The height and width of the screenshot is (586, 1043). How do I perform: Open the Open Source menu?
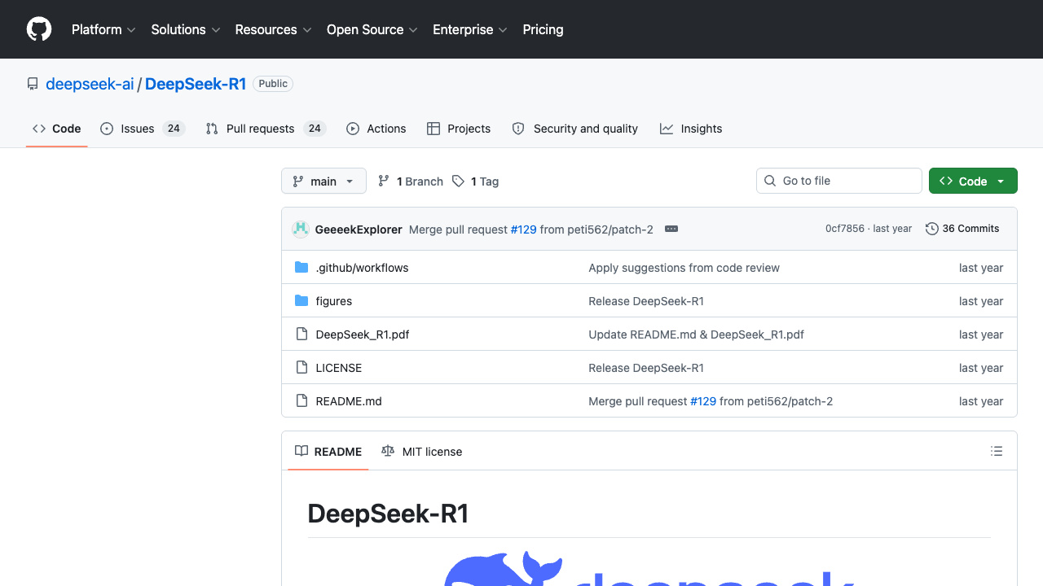(372, 29)
